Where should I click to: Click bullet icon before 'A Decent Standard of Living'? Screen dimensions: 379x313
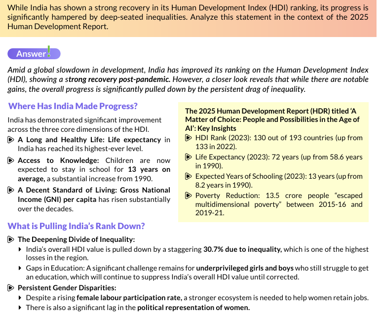pos(11,190)
